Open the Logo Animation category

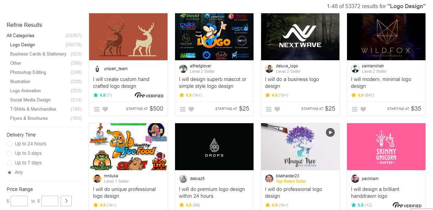tap(26, 91)
